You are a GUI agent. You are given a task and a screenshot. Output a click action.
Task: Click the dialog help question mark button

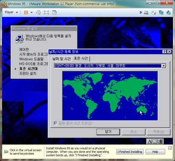(164, 52)
